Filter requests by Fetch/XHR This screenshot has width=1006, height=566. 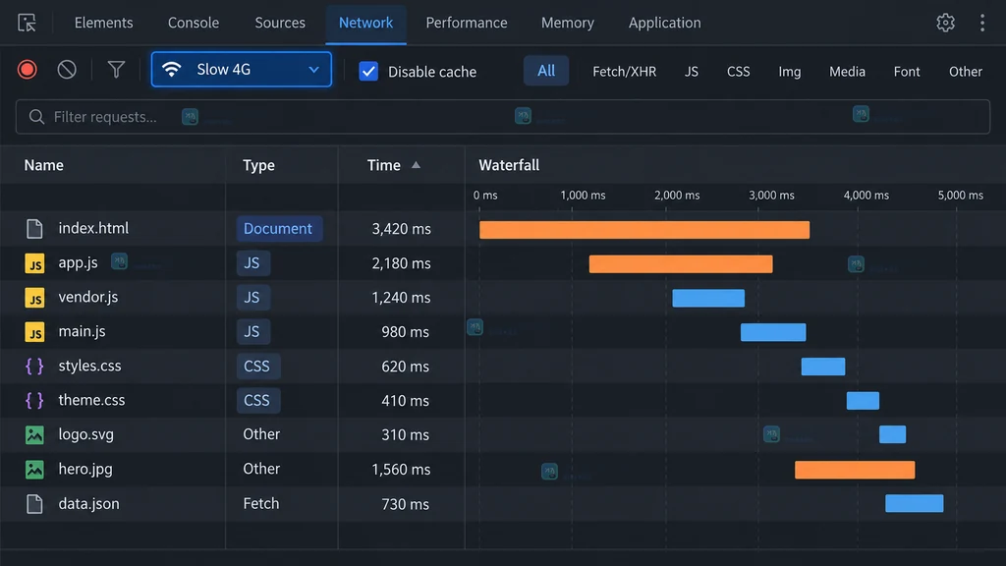624,71
